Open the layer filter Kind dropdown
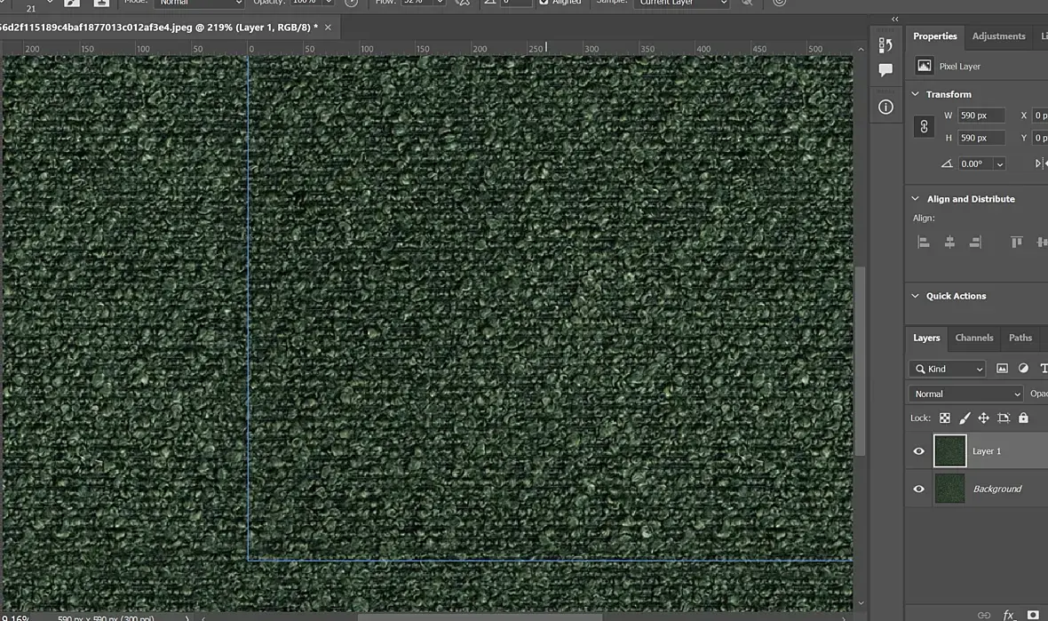1048x621 pixels. 947,369
